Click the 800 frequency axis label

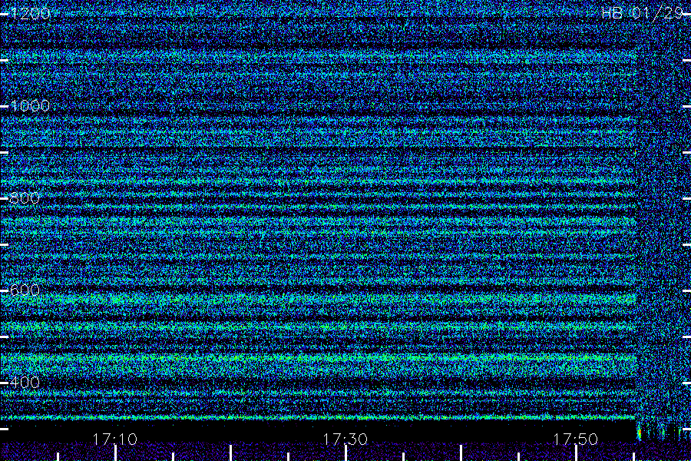(25, 198)
